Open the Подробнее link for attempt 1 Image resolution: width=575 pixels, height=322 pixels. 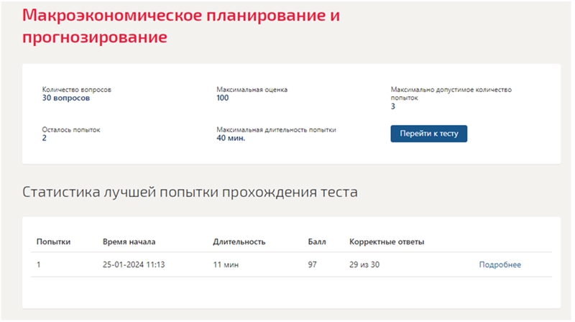pyautogui.click(x=500, y=264)
